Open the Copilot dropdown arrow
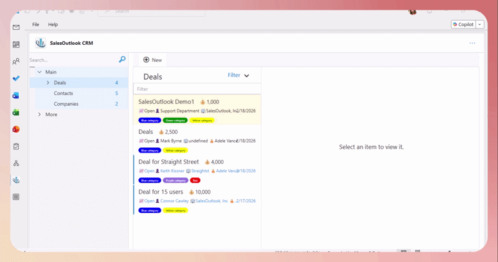This screenshot has width=498, height=262. (x=479, y=24)
